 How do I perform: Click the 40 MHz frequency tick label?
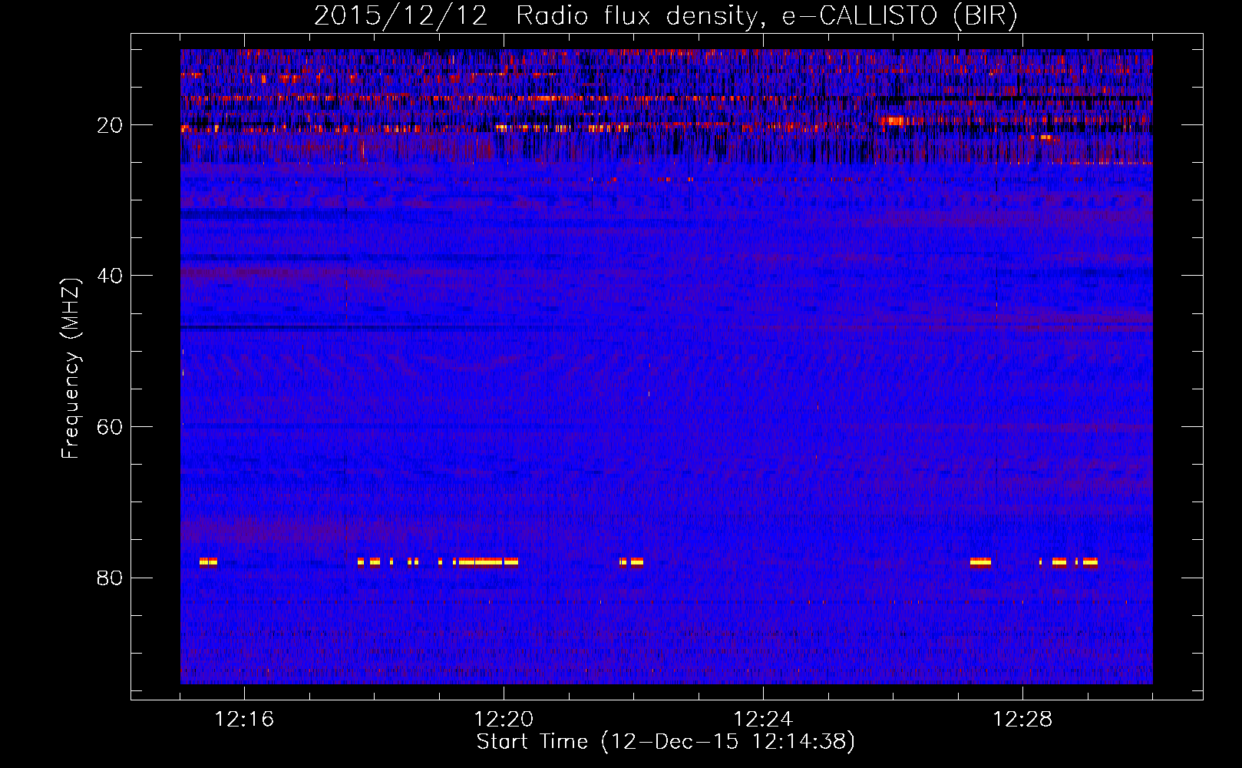tap(110, 276)
